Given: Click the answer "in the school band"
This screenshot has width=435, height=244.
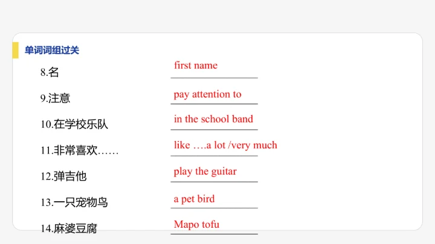Looking at the screenshot, I should 213,119.
